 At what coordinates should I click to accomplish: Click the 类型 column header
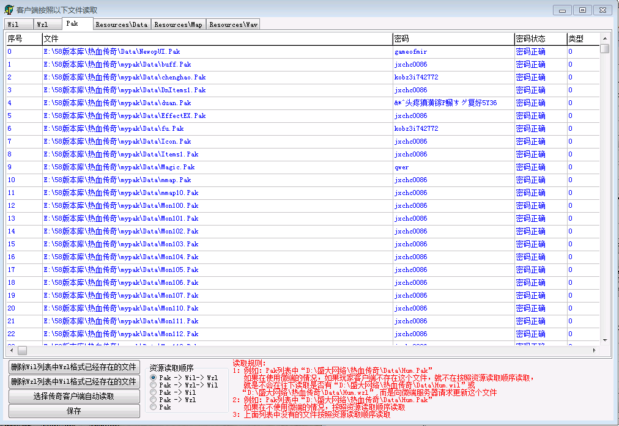583,39
